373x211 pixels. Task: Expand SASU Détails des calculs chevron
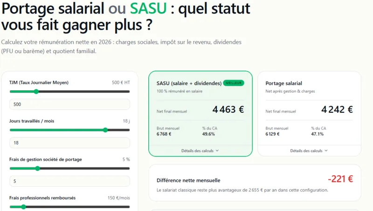pos(217,150)
